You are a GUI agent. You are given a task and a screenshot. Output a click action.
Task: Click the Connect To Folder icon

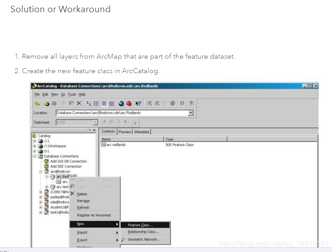46,103
